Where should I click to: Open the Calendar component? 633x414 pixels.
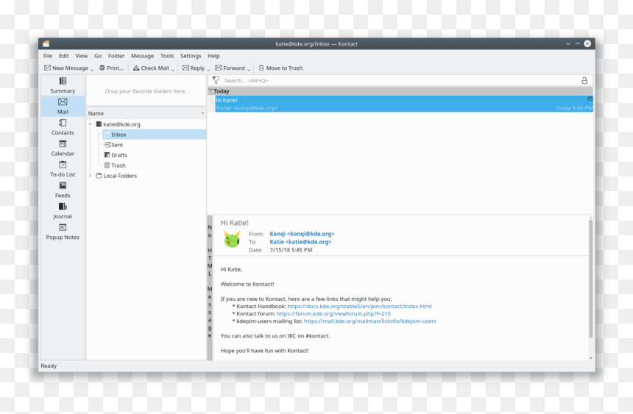click(63, 148)
